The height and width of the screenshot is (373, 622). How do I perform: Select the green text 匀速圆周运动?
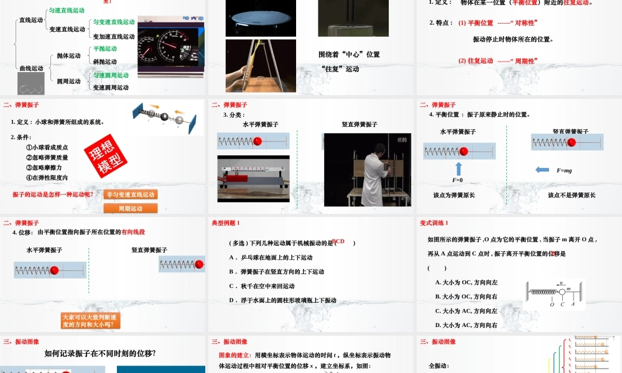[x=111, y=75]
